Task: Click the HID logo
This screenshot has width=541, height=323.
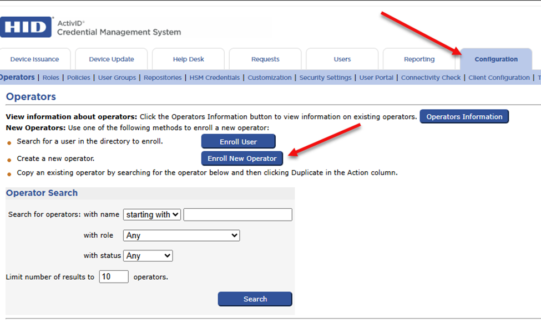Action: (26, 27)
